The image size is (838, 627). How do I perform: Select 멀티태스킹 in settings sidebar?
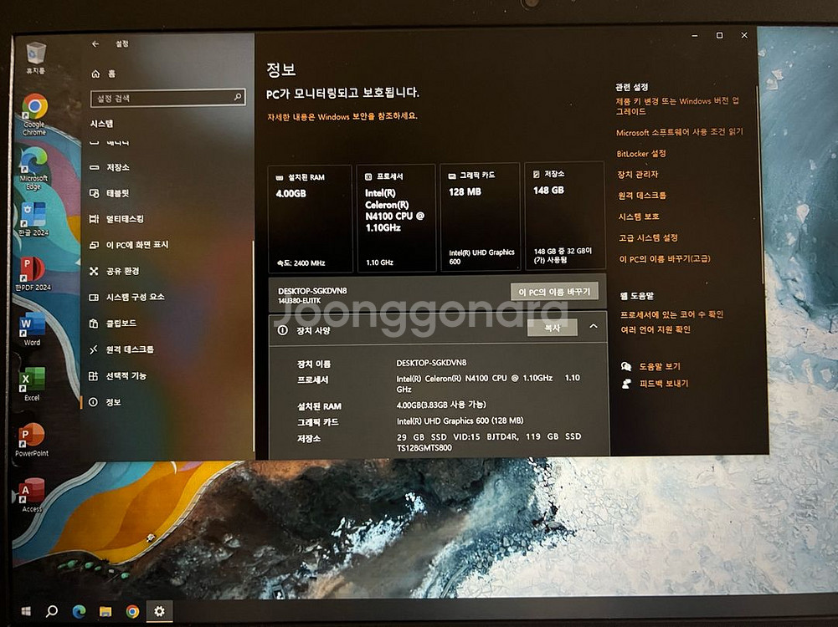[124, 219]
